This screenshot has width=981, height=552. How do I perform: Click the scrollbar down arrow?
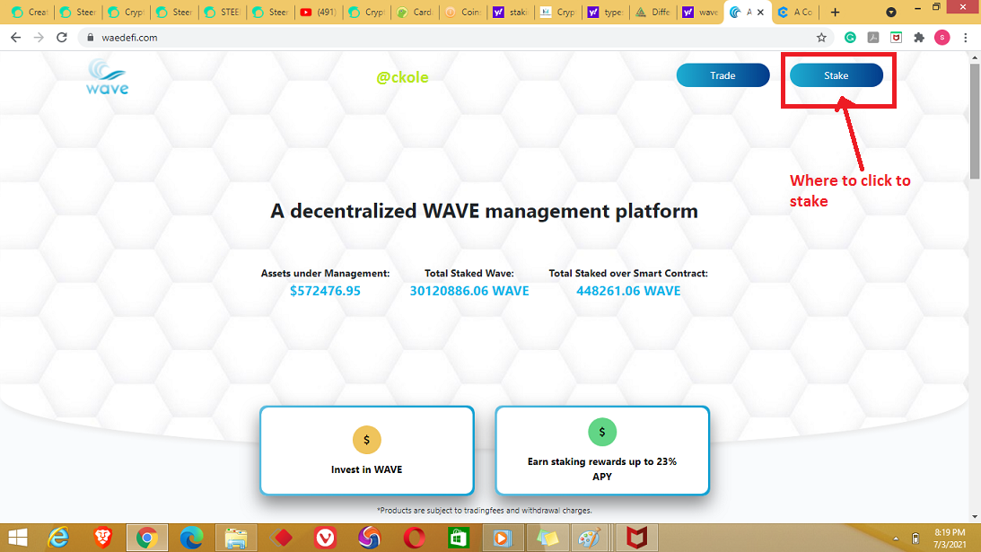tap(975, 517)
